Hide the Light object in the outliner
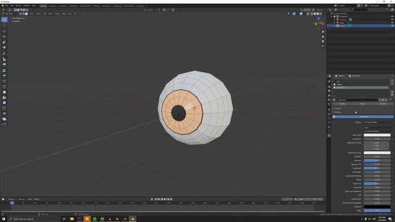The height and width of the screenshot is (222, 395). click(392, 23)
